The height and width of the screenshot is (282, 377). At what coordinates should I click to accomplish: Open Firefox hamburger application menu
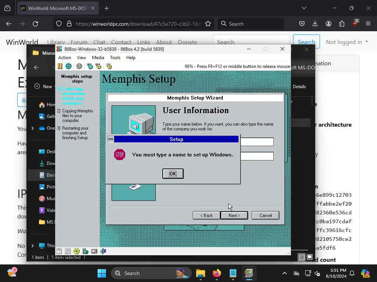[368, 23]
